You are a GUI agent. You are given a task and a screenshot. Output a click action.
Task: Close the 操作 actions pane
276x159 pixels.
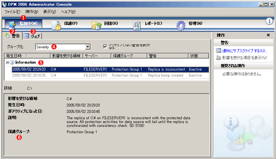[x=268, y=35]
